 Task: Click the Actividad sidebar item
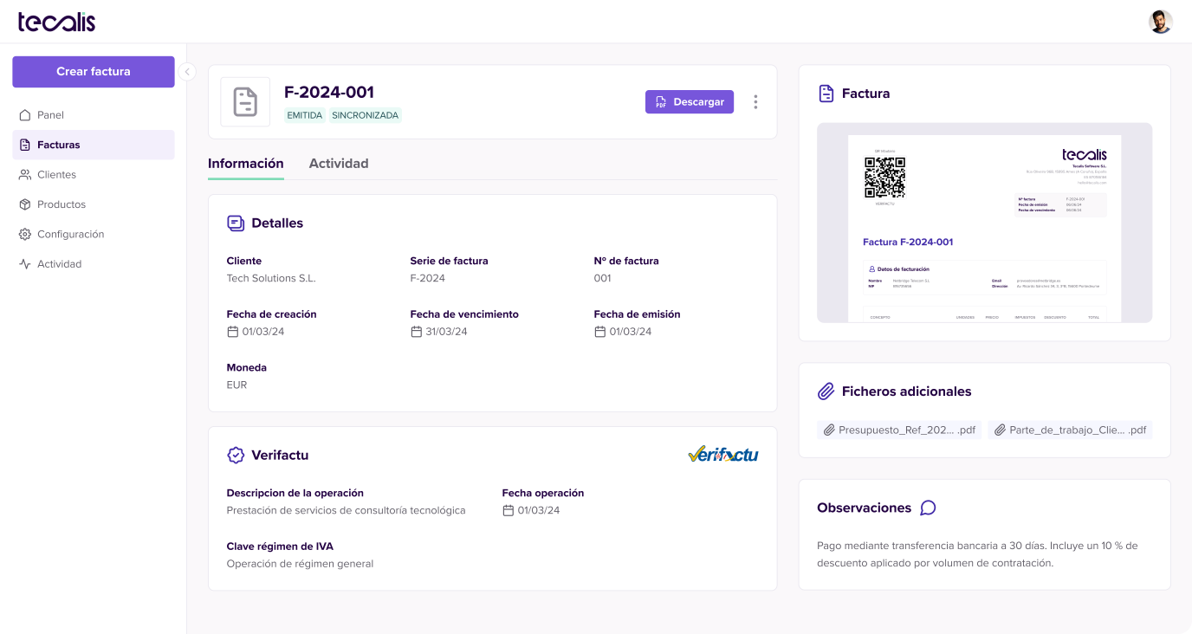coord(59,264)
